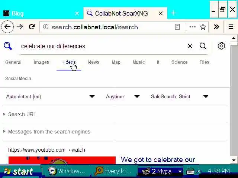Image resolution: width=238 pixels, height=178 pixels.
Task: Select the CollabNet SearXNG tab
Action: (x=125, y=13)
